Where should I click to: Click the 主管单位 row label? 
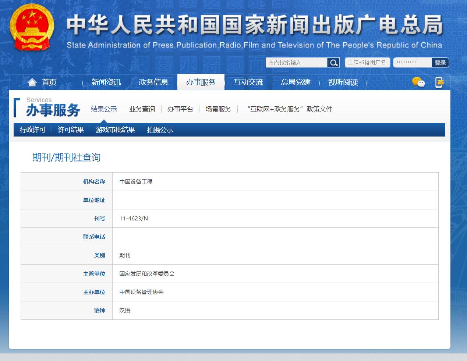coord(94,274)
